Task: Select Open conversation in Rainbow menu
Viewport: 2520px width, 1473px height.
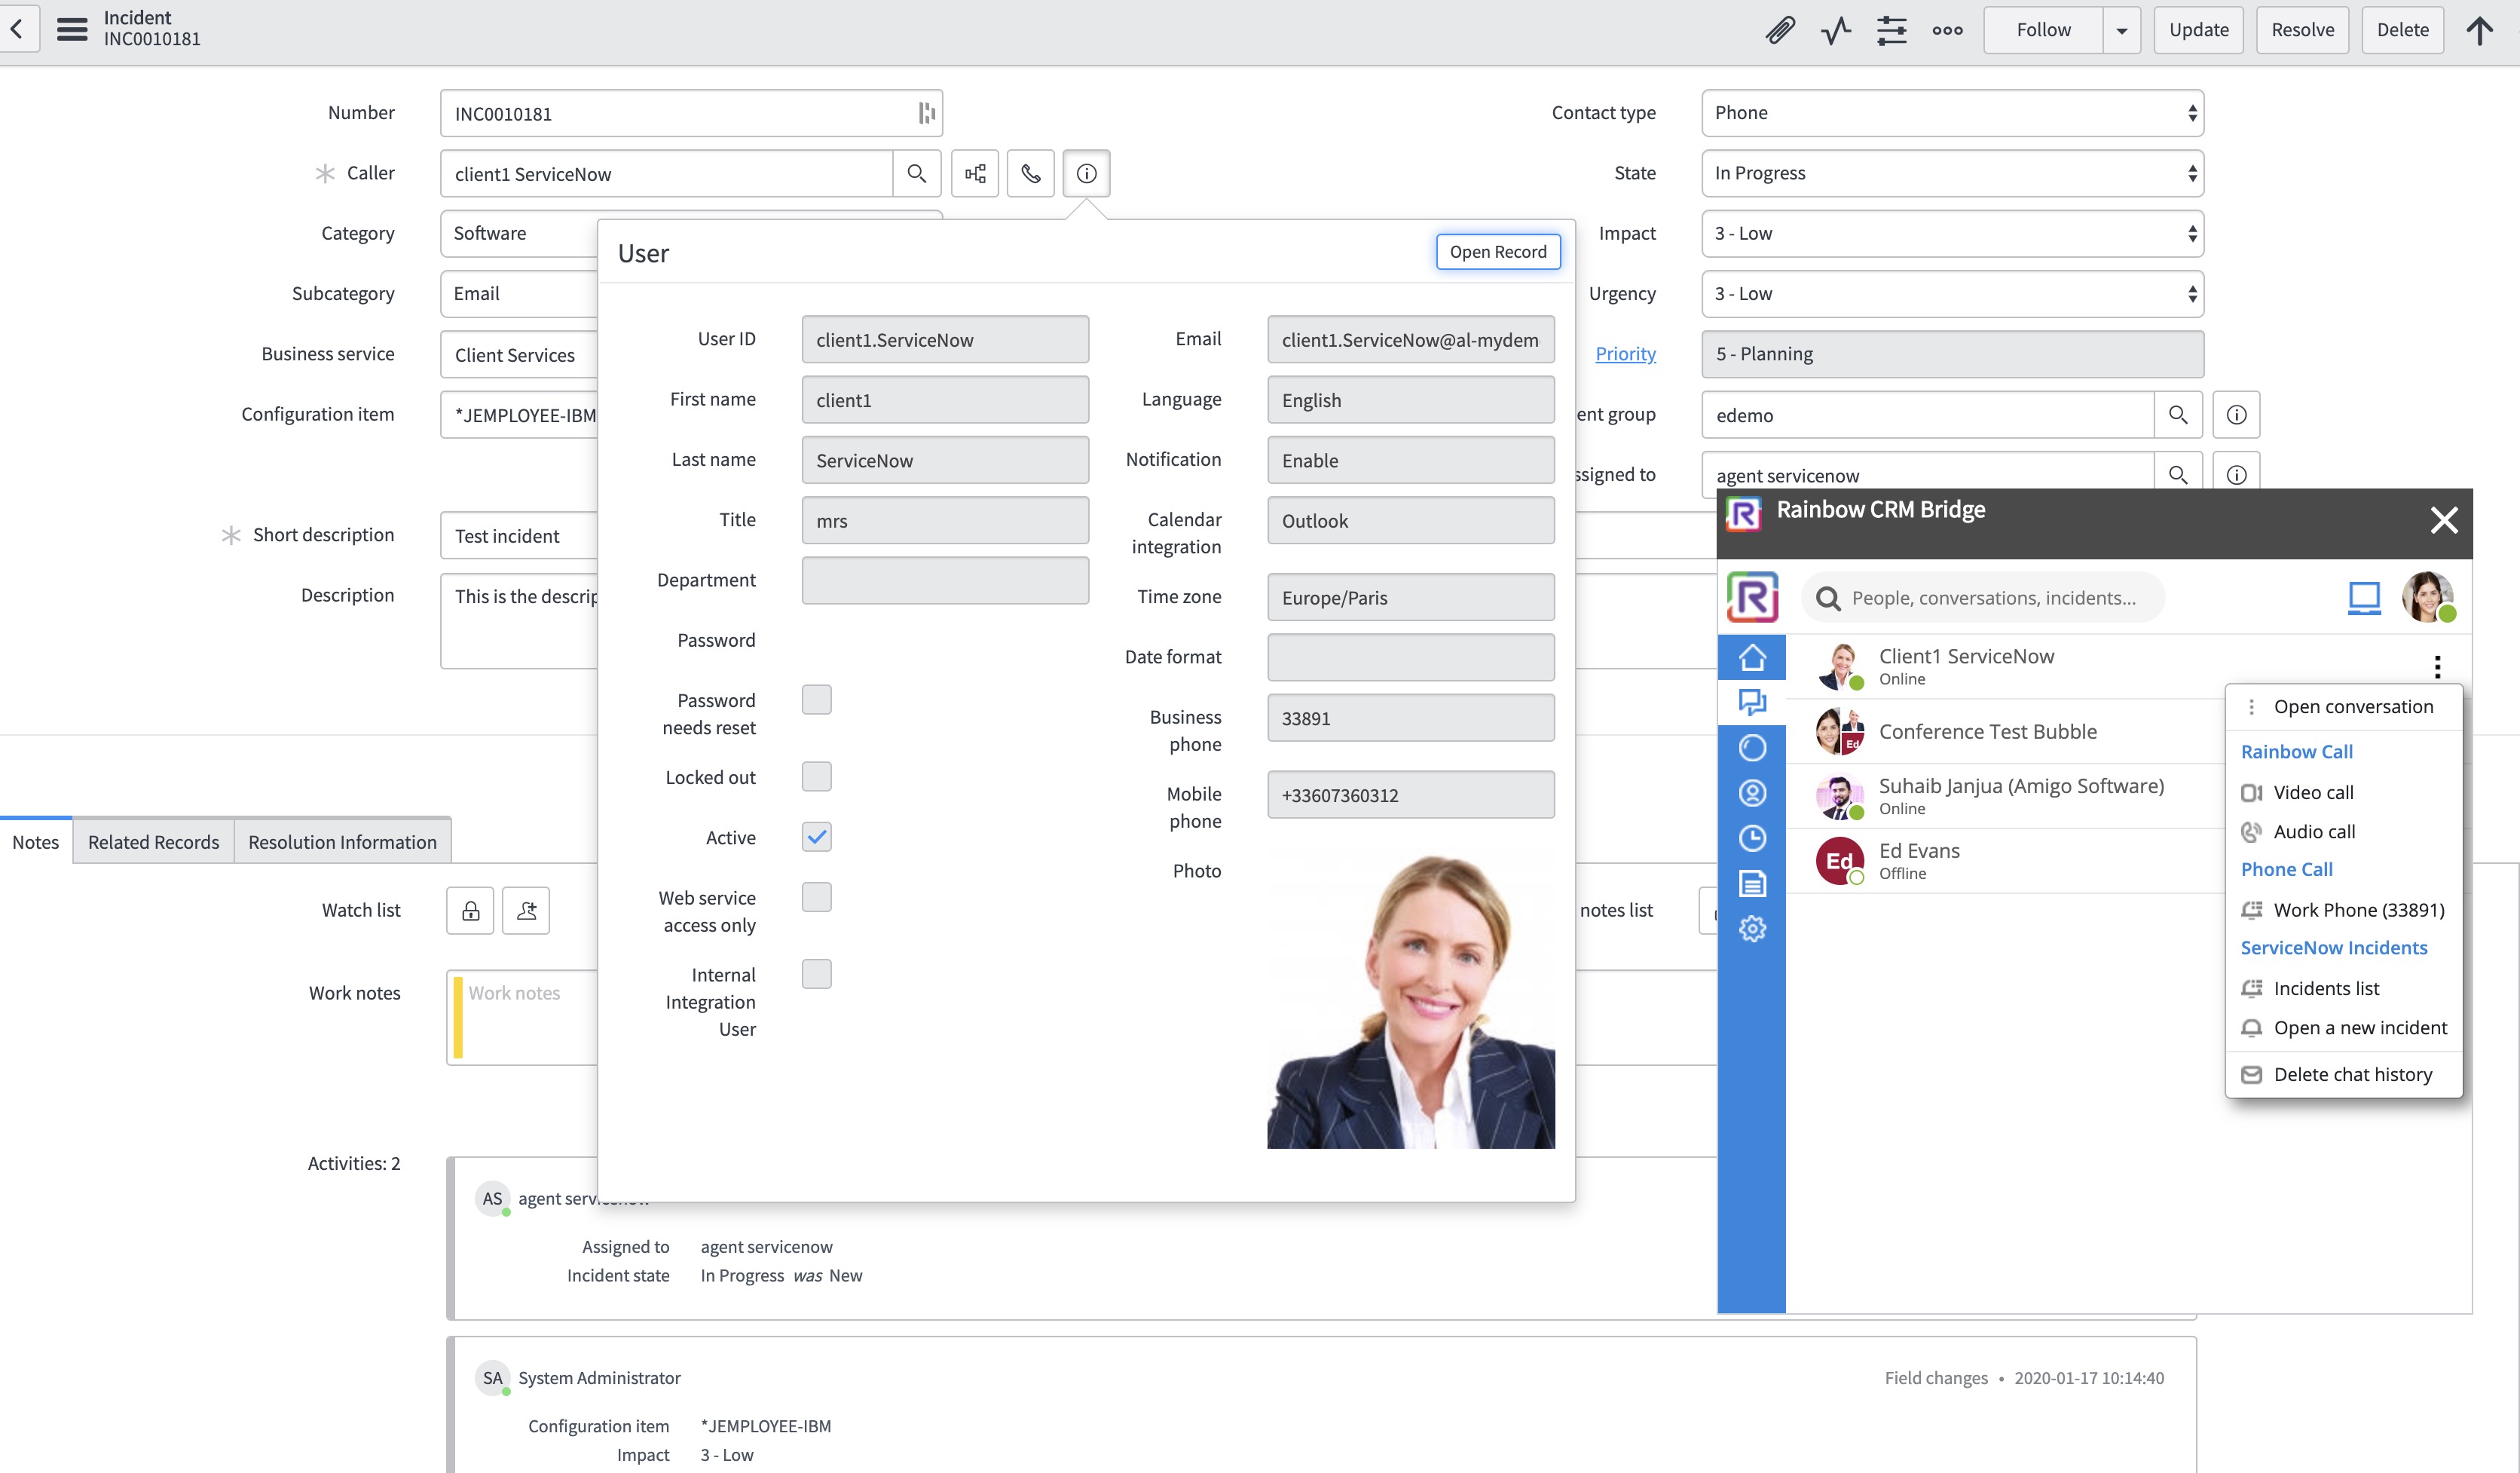Action: coord(2342,706)
